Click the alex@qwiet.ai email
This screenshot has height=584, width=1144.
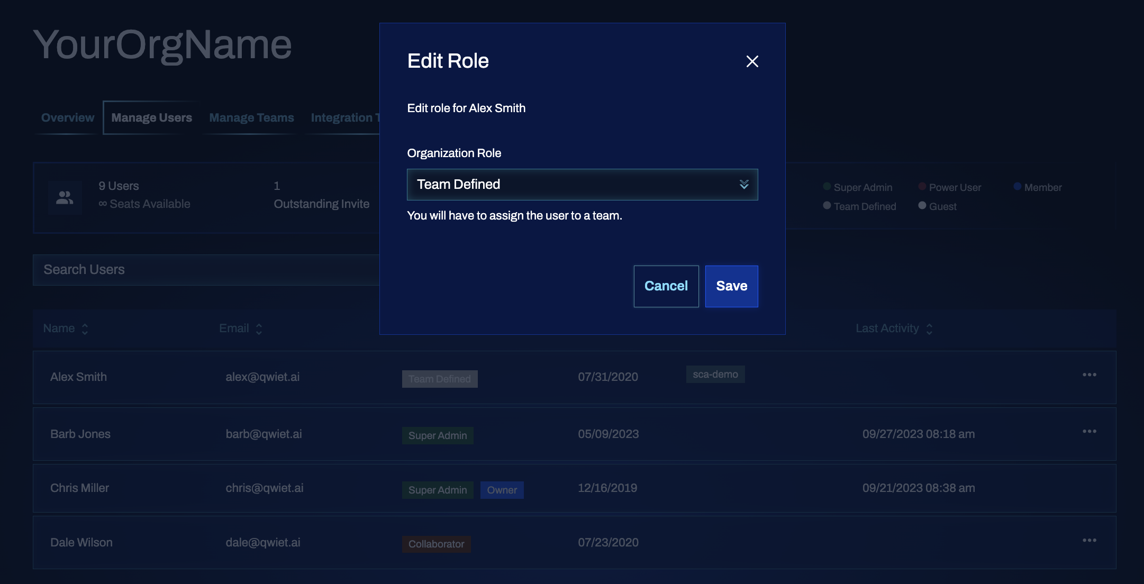point(262,377)
